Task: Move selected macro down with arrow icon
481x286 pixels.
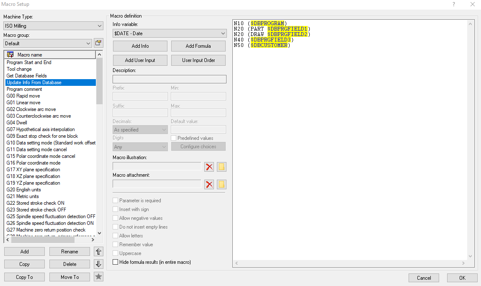Action: pos(98,264)
